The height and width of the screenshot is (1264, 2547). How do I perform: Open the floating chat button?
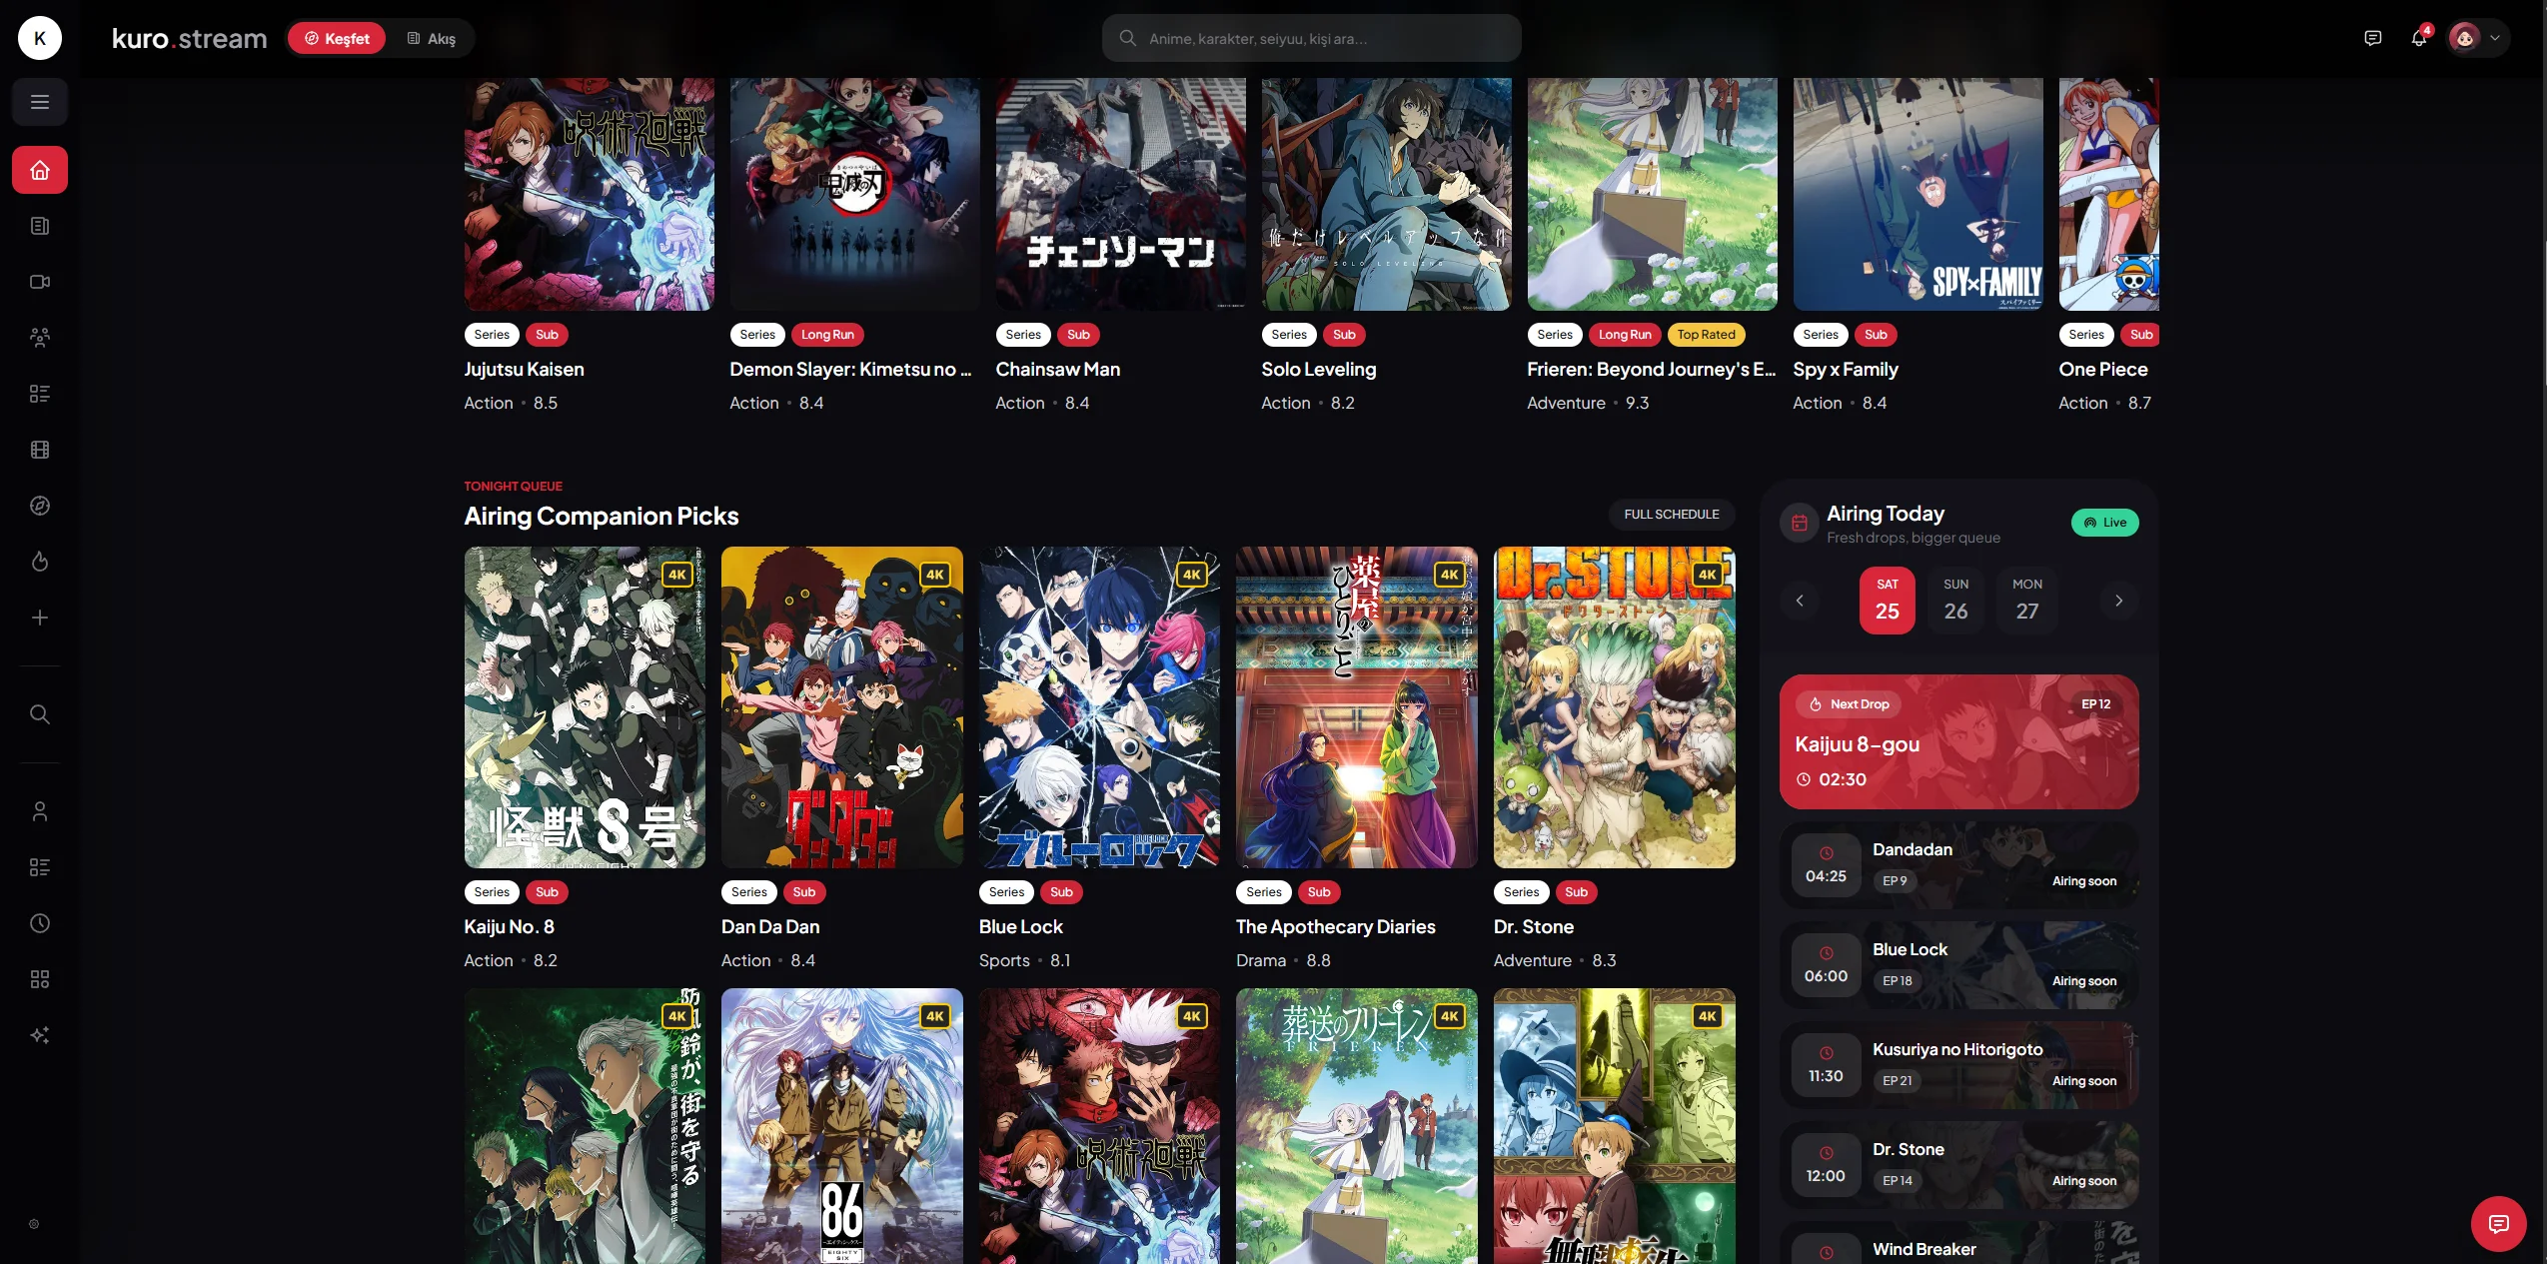[2498, 1223]
